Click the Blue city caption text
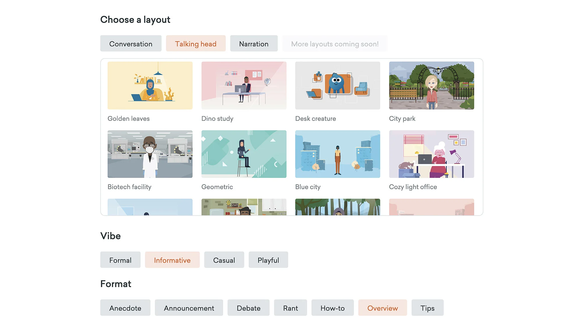 pyautogui.click(x=308, y=187)
